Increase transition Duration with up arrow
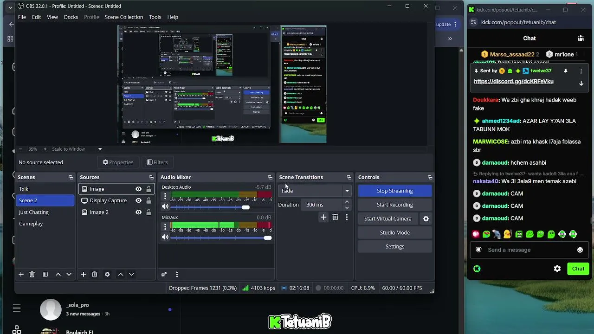Screen dimensions: 594x334 [x=347, y=202]
